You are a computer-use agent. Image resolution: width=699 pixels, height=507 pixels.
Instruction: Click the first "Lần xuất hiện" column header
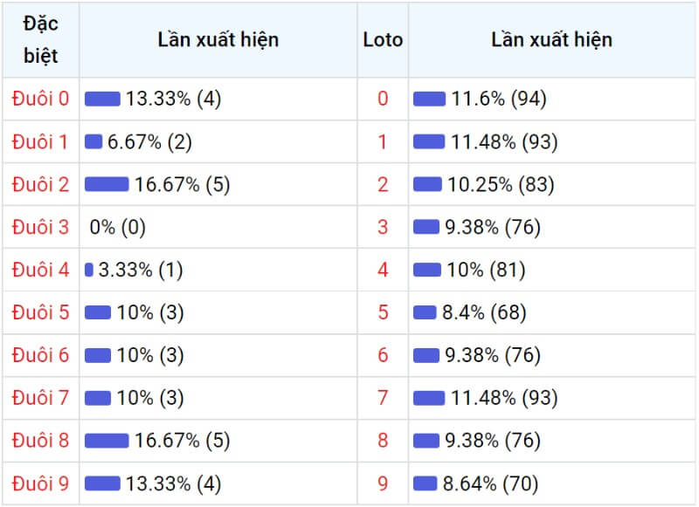(x=218, y=39)
